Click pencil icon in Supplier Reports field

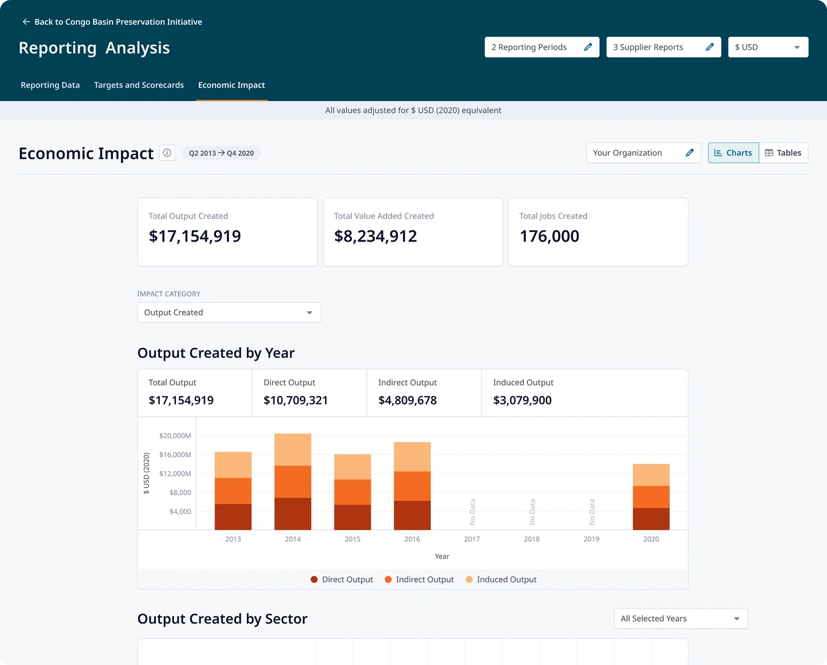(x=710, y=47)
